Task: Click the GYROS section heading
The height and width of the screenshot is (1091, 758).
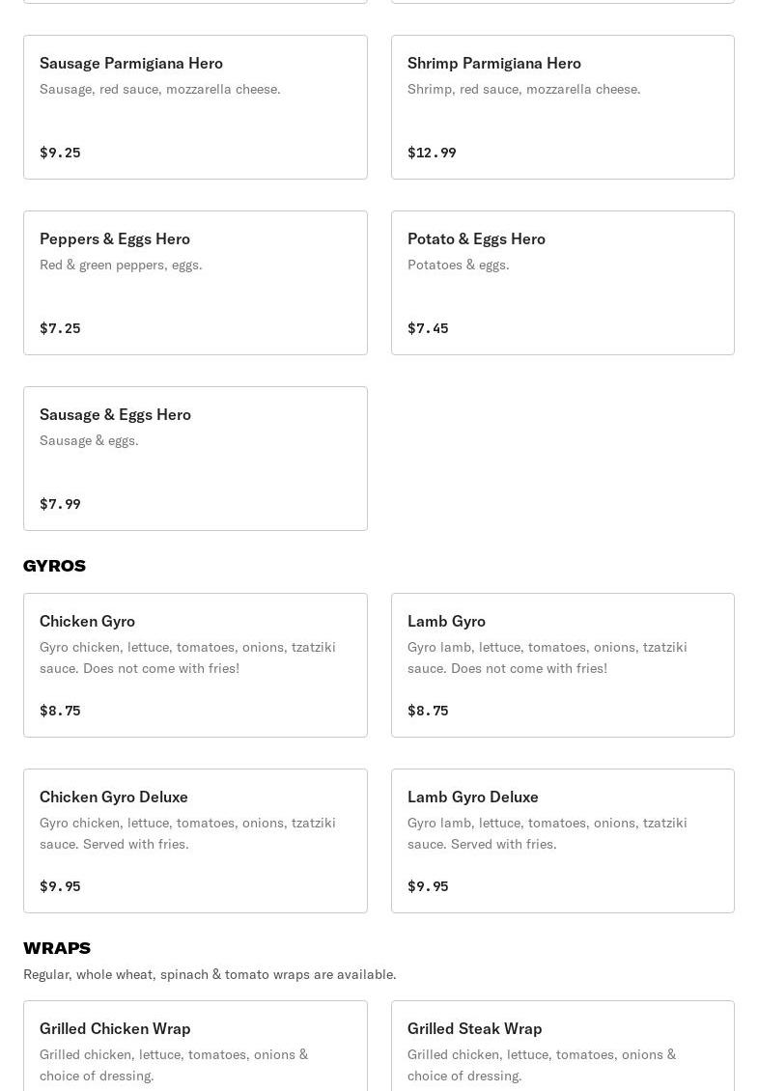Action: [54, 566]
